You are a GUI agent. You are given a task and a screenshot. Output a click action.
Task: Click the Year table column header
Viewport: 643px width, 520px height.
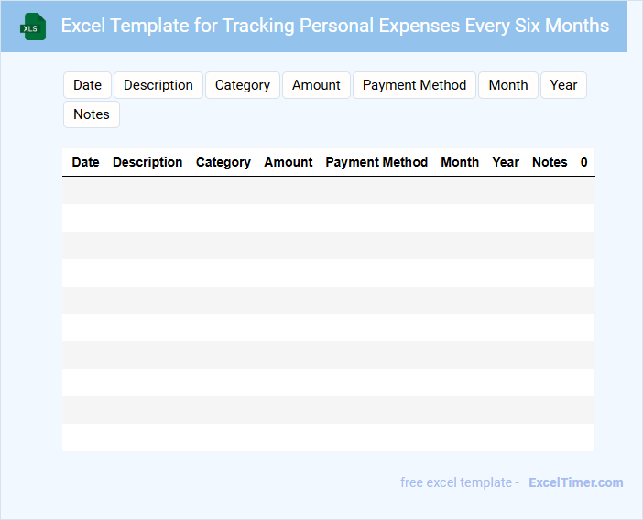(x=506, y=162)
